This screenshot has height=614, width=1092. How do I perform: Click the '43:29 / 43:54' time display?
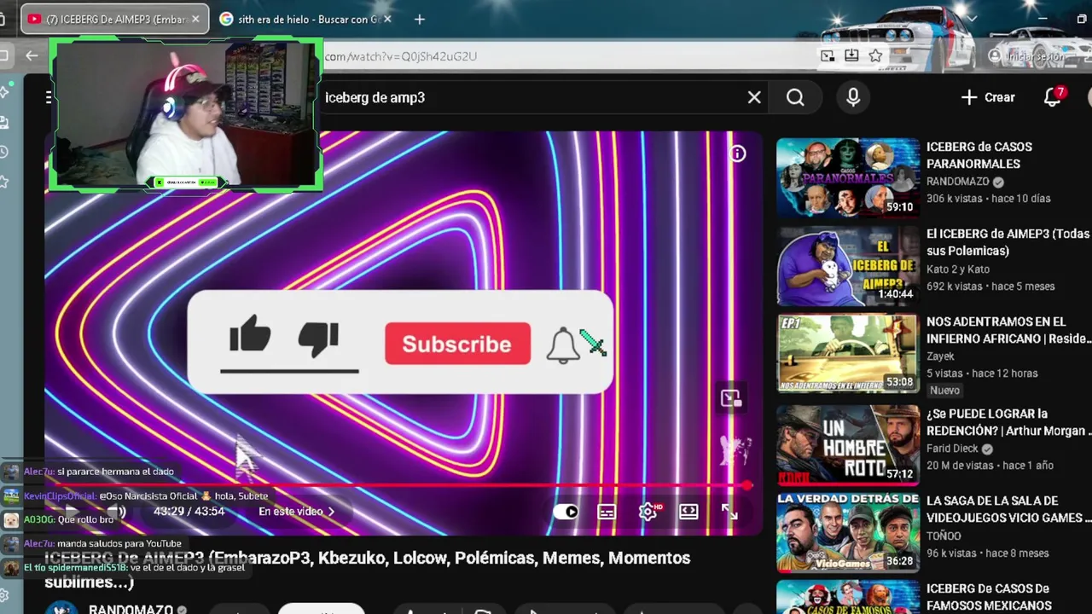(x=189, y=512)
